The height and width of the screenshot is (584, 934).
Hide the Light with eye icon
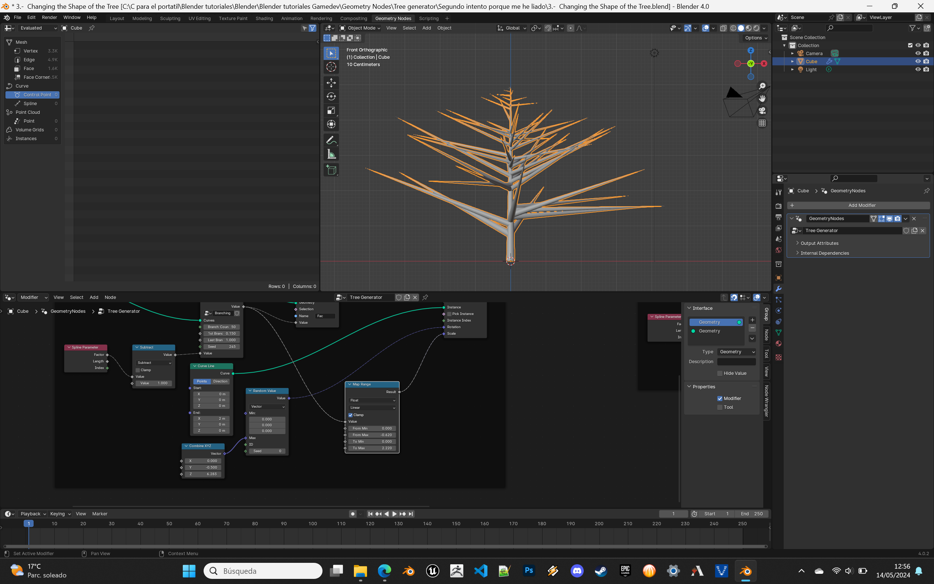(x=918, y=69)
